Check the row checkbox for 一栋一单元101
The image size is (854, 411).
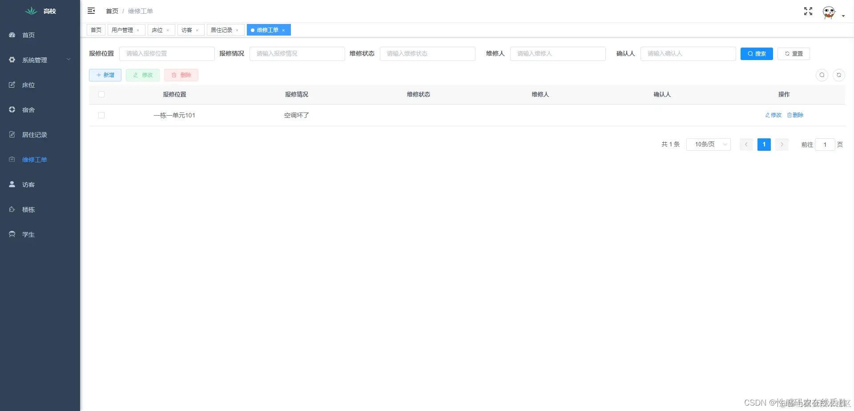pyautogui.click(x=101, y=115)
